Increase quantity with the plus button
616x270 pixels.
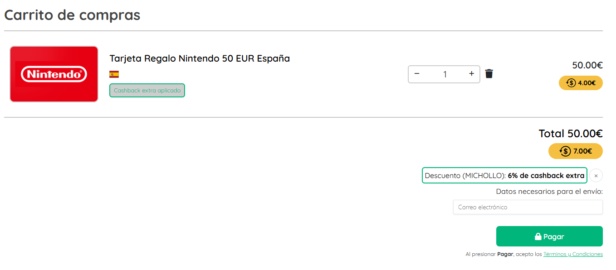(x=471, y=74)
